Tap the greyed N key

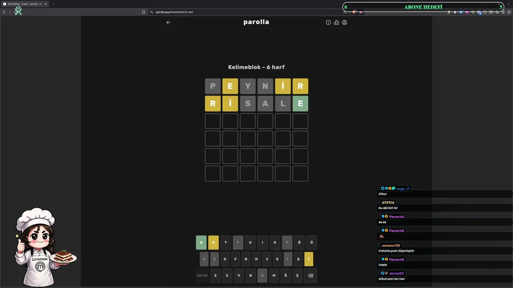(x=262, y=276)
